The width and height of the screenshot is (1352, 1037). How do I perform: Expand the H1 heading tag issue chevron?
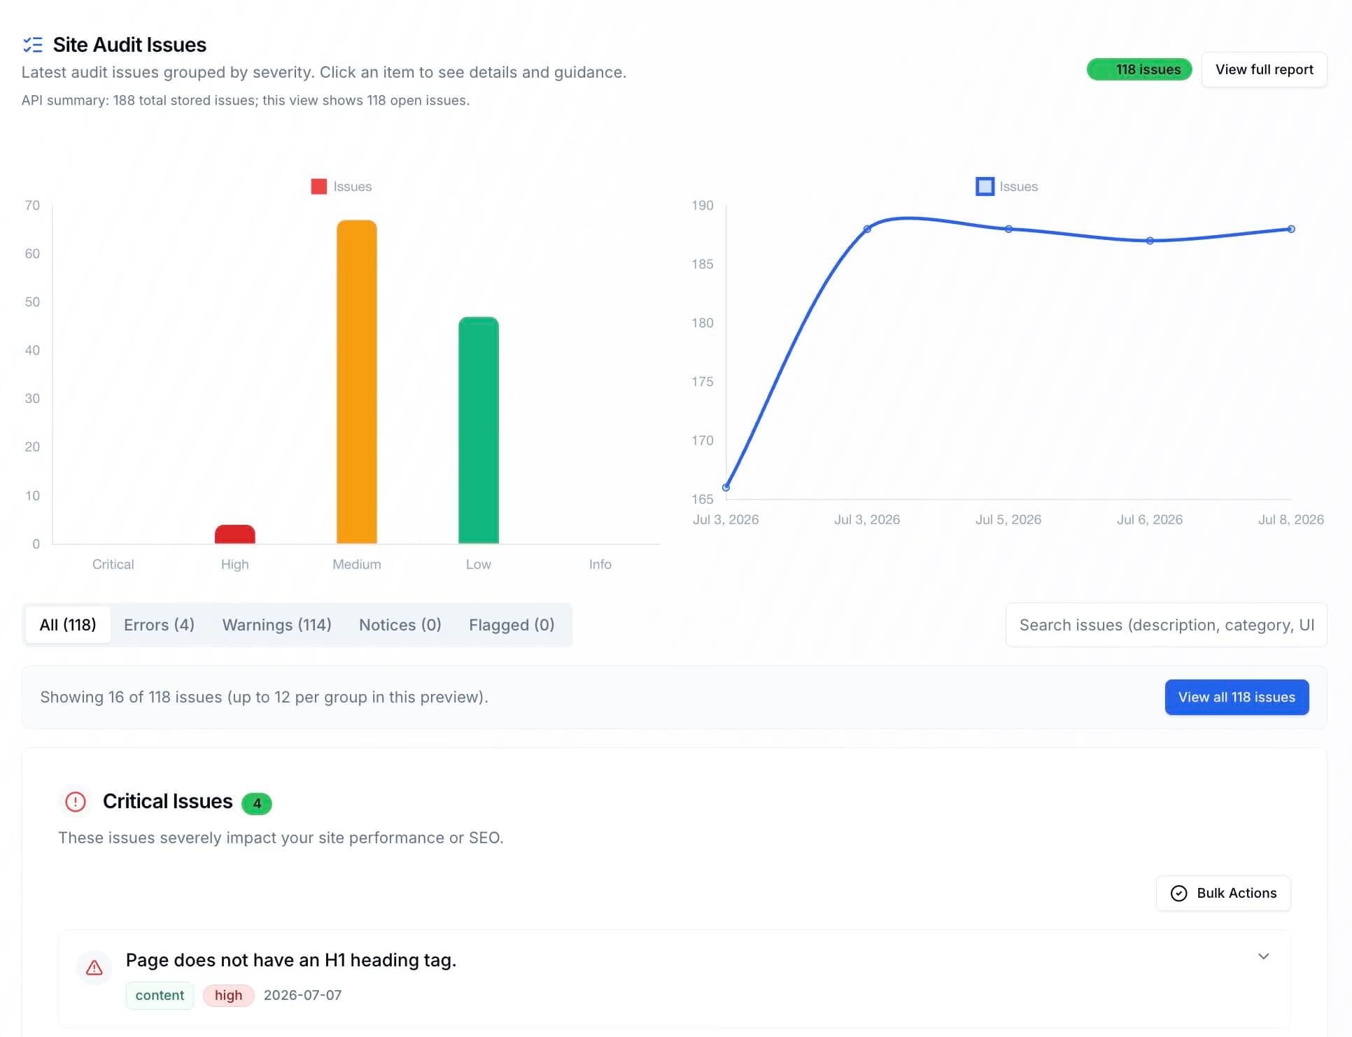point(1264,957)
